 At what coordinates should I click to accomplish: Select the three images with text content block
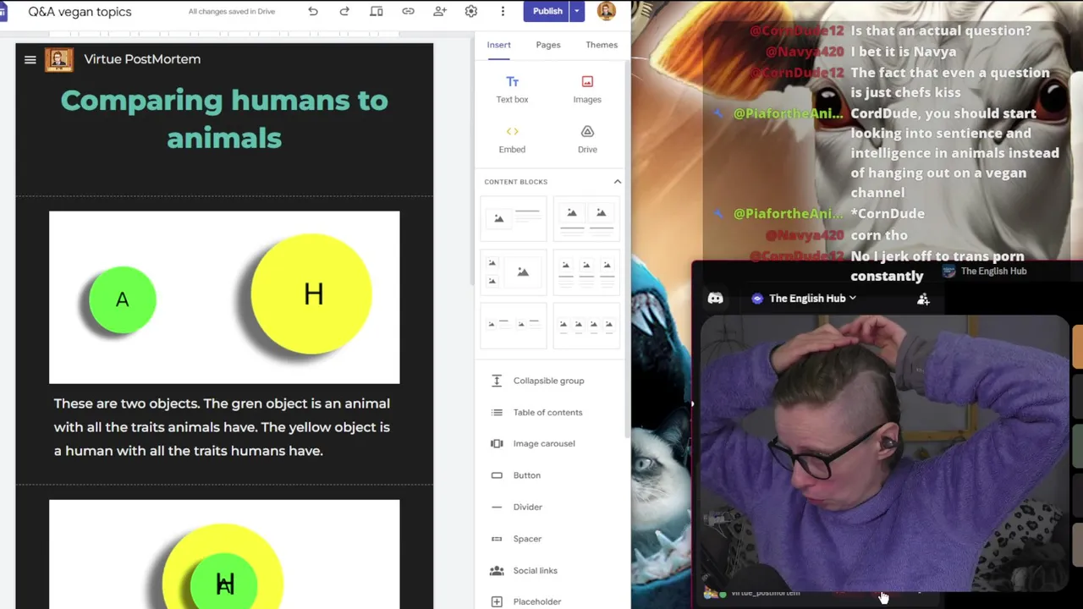tap(586, 272)
